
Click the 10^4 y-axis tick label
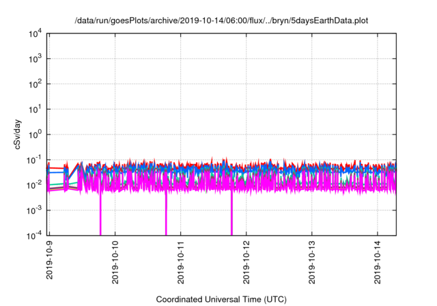[35, 33]
